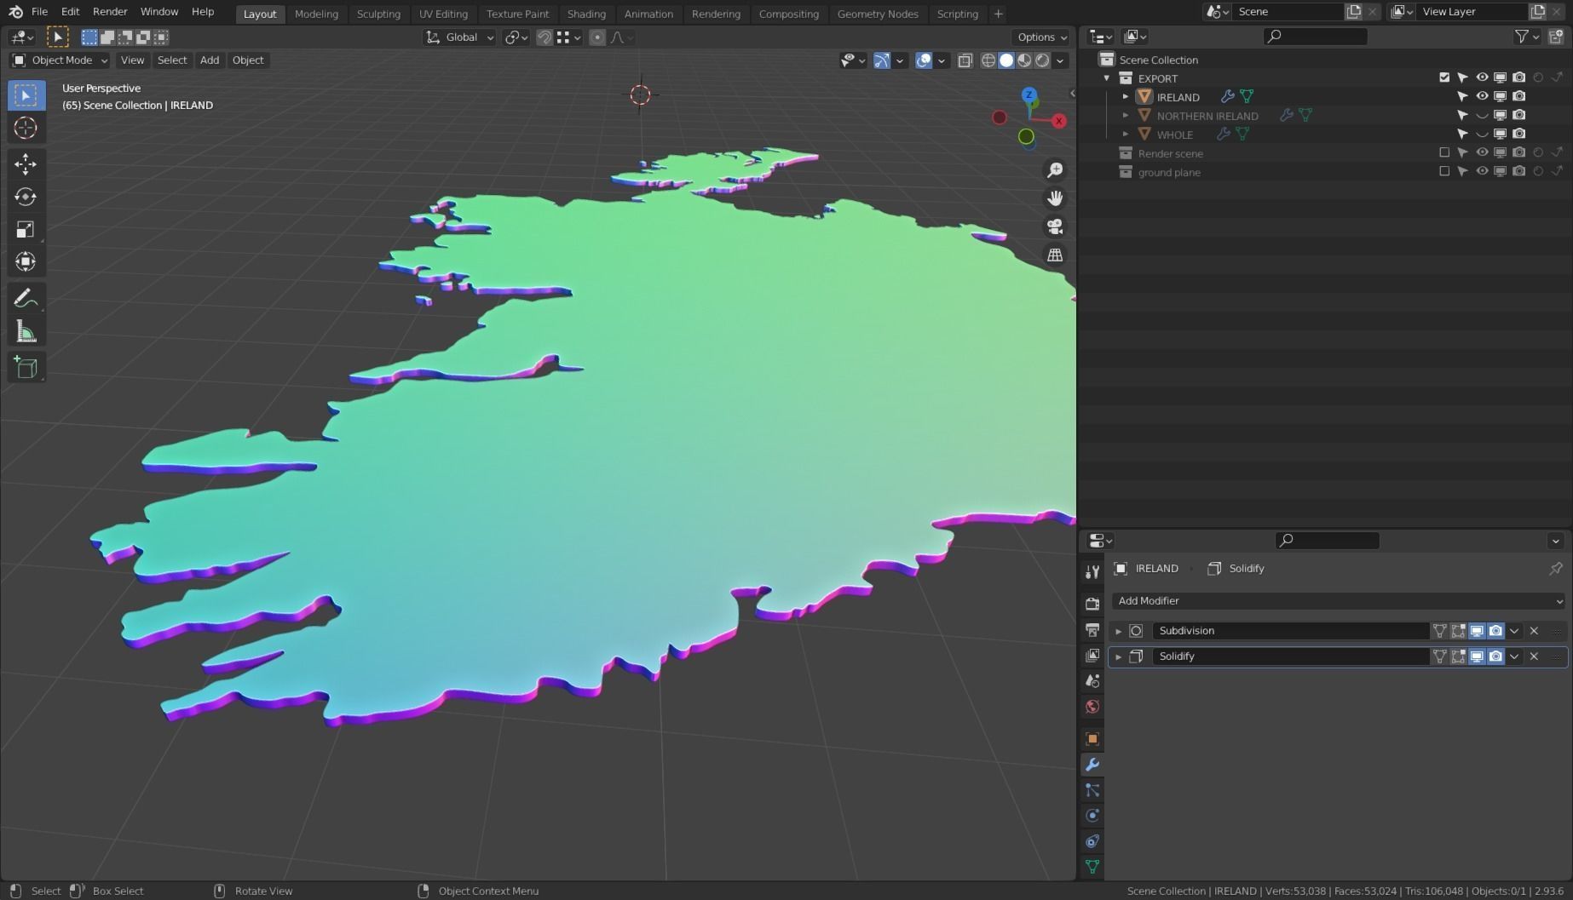Viewport: 1573px width, 900px height.
Task: Click the blue Z axis gizmo
Action: 1029,95
